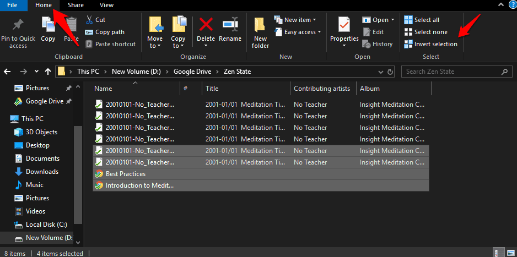Viewport: 517px width, 257px height.
Task: Select Introduction to Medit... file
Action: coord(261,185)
